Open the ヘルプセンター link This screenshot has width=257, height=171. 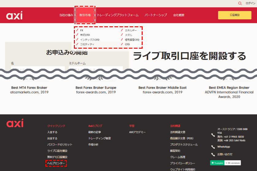(56, 163)
